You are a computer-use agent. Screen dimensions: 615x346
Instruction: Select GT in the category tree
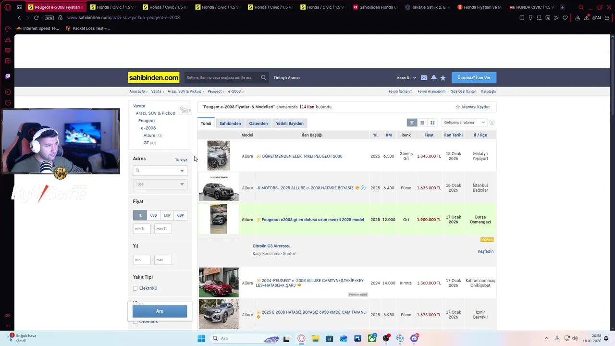tap(146, 143)
